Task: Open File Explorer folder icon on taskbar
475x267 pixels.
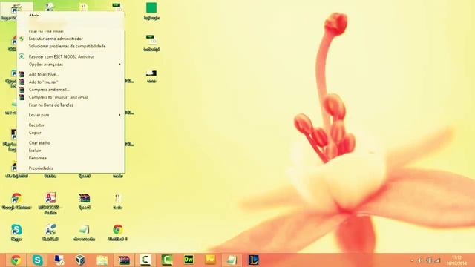Action: (x=102, y=260)
